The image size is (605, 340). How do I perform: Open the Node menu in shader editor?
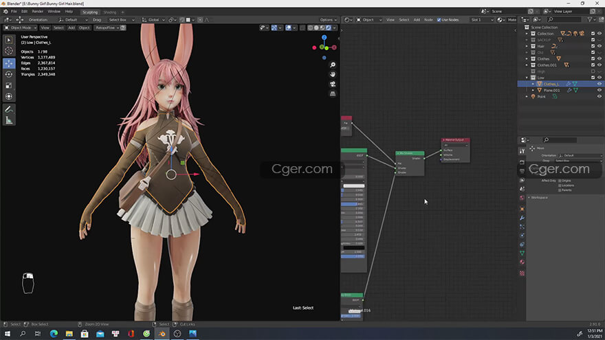click(x=428, y=20)
